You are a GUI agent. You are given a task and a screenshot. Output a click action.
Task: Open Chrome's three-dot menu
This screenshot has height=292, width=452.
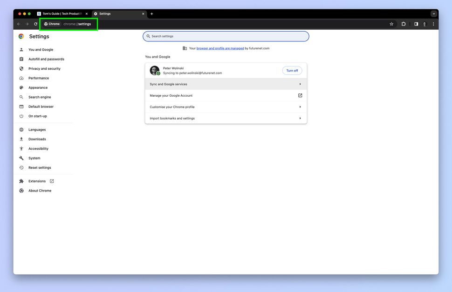[433, 24]
